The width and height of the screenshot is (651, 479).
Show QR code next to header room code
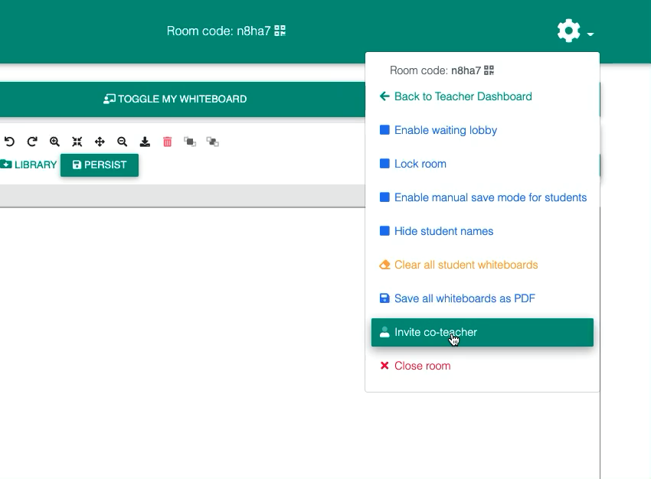(280, 31)
